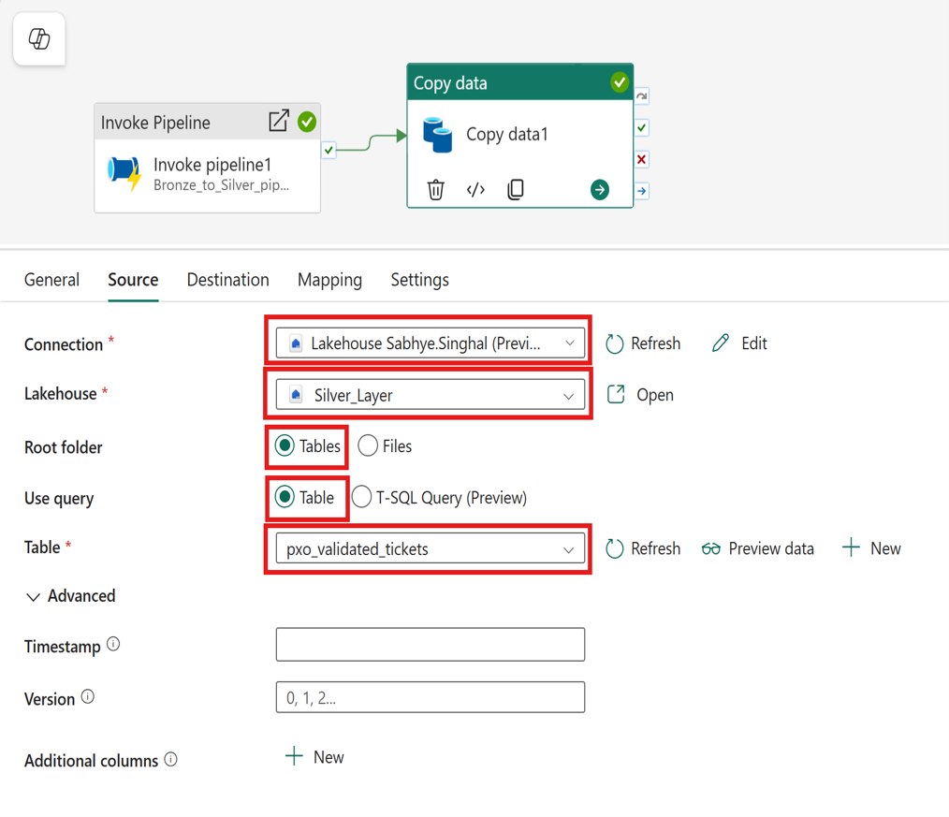Image resolution: width=949 pixels, height=817 pixels.
Task: Click Preview data button
Action: coord(758,549)
